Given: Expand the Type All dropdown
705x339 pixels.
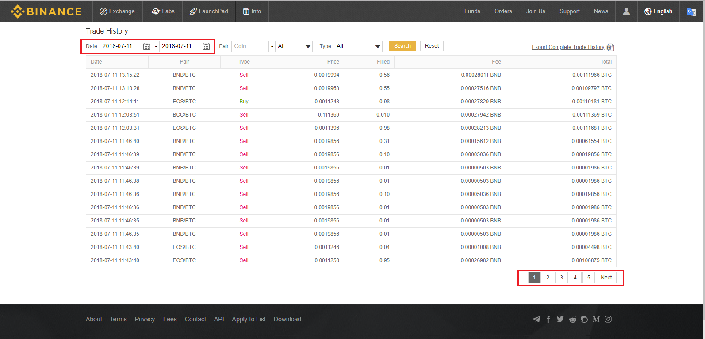Looking at the screenshot, I should [358, 46].
